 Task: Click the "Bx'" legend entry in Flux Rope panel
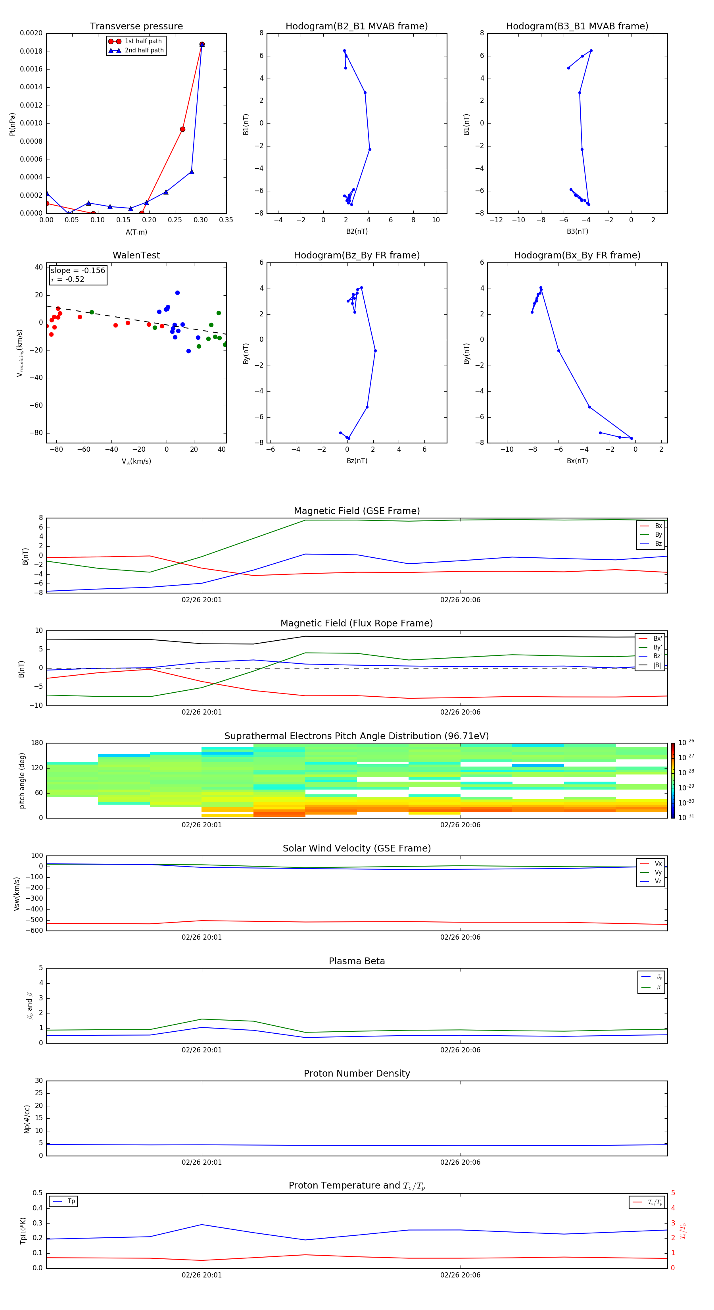pos(650,639)
